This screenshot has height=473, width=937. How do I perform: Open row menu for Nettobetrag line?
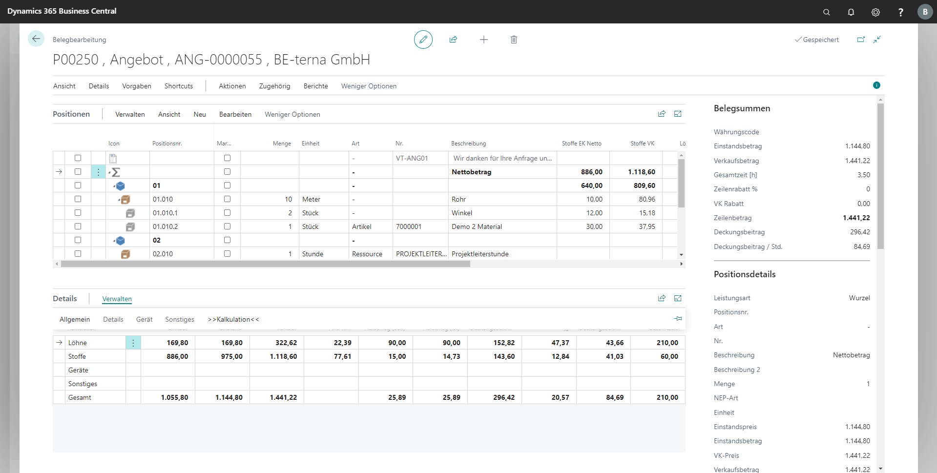click(98, 172)
